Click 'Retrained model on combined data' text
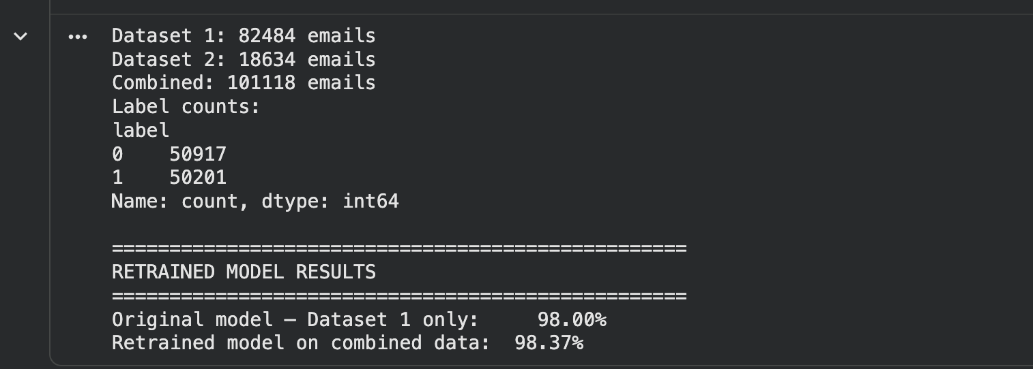The image size is (1033, 369). pyautogui.click(x=301, y=342)
